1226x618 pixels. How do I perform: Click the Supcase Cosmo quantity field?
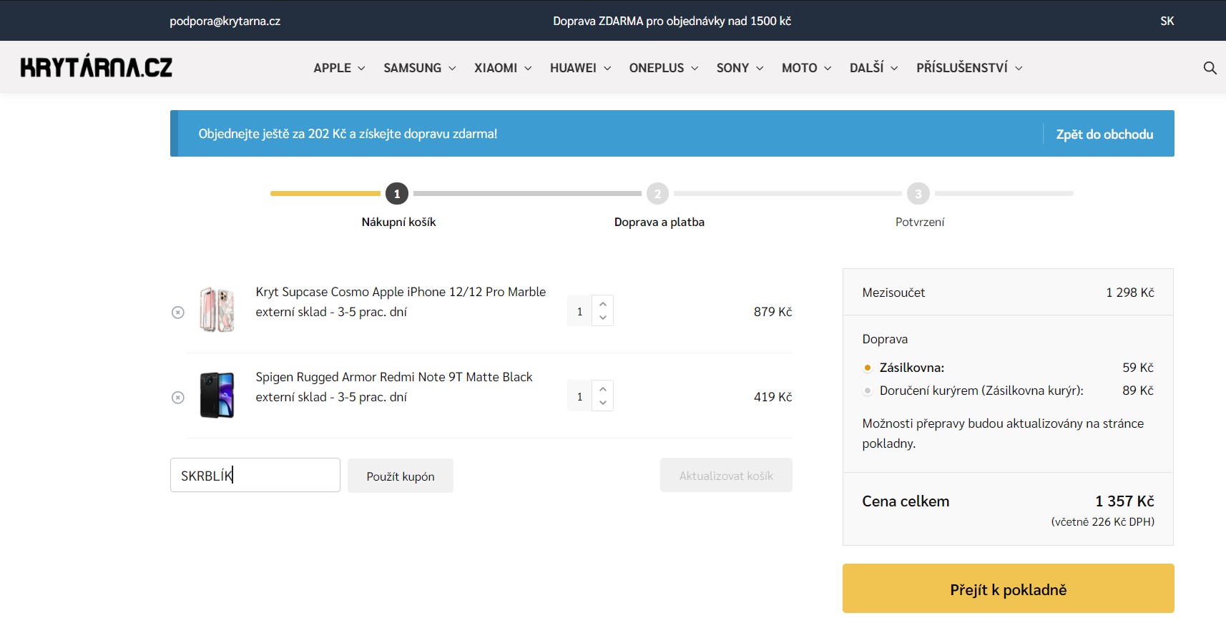579,311
